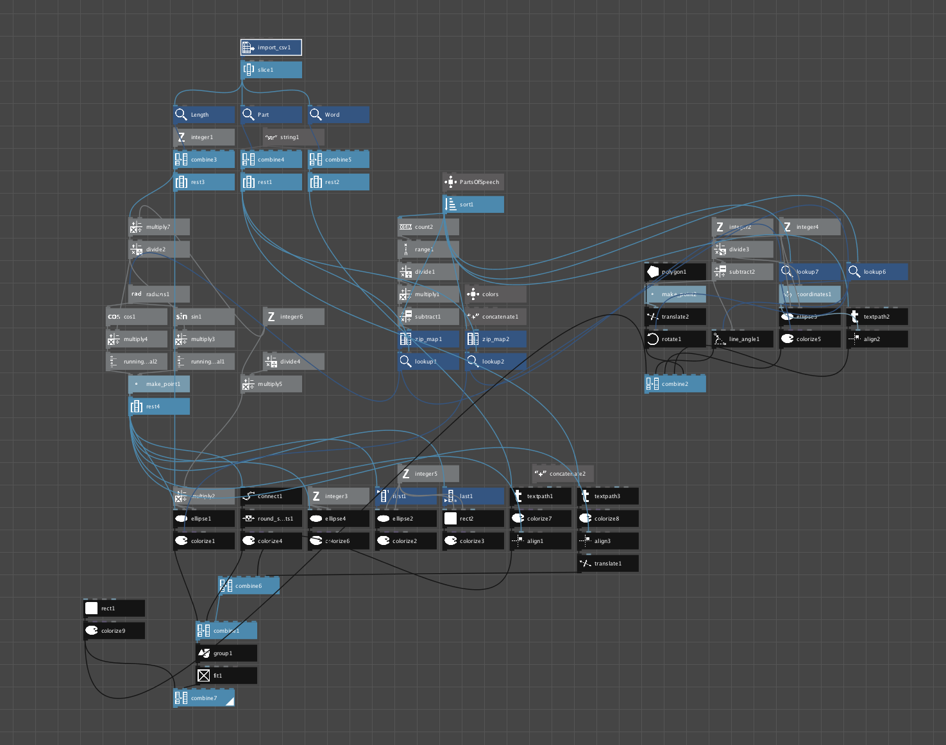Image resolution: width=946 pixels, height=745 pixels.
Task: Select the multiply7 node
Action: click(159, 227)
